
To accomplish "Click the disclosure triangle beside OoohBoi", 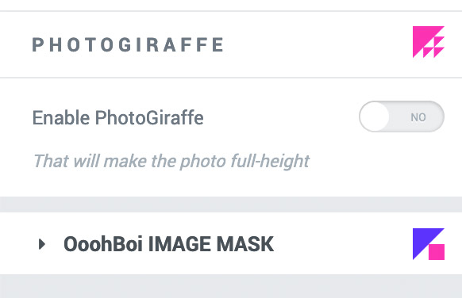I will (x=42, y=244).
